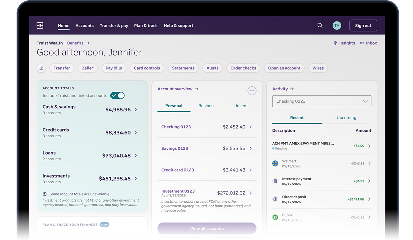Open the Help & support menu
413x240 pixels.
[x=178, y=26]
